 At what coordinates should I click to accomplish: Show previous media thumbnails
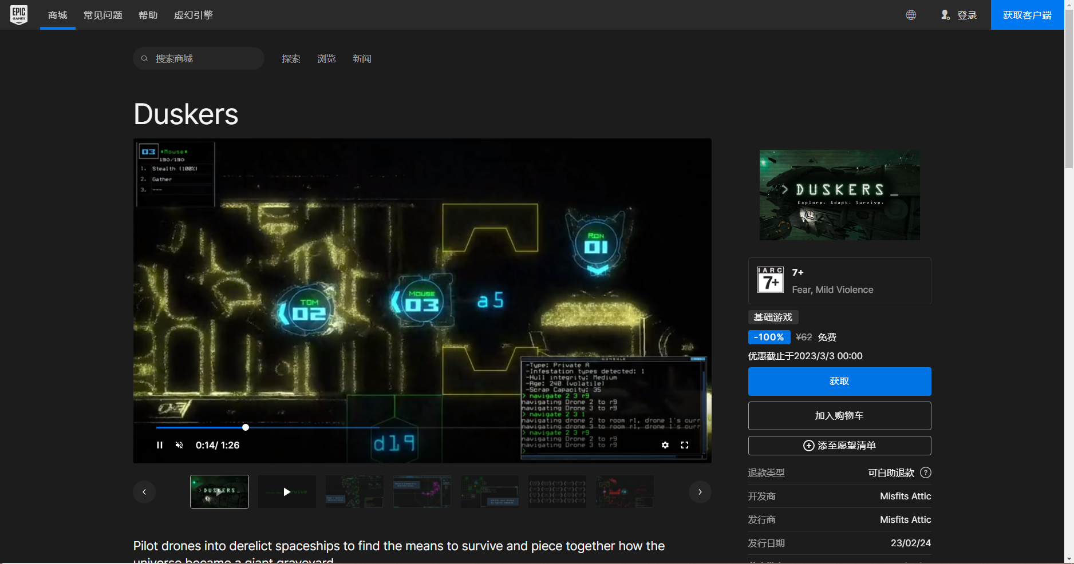point(144,492)
